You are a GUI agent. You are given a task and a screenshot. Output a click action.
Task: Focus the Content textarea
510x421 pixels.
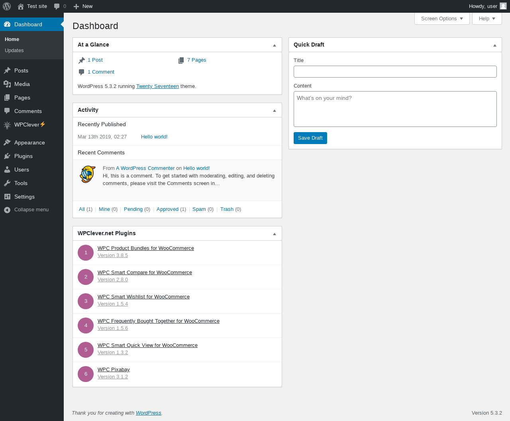tap(395, 109)
